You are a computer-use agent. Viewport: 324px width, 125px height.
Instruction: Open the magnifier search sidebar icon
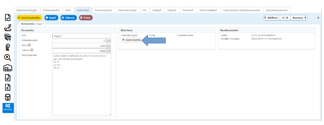pyautogui.click(x=8, y=58)
